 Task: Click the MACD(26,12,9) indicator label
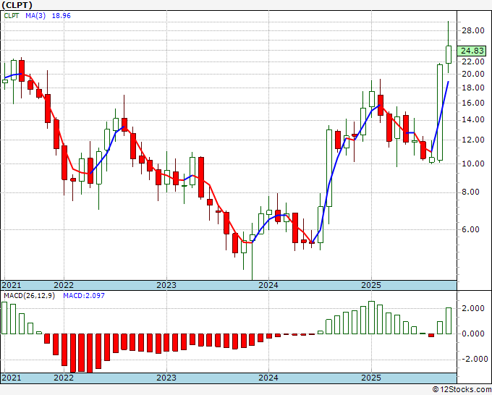29,296
